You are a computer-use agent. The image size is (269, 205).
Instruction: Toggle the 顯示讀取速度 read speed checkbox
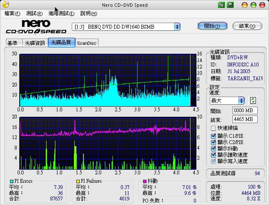click(213, 155)
